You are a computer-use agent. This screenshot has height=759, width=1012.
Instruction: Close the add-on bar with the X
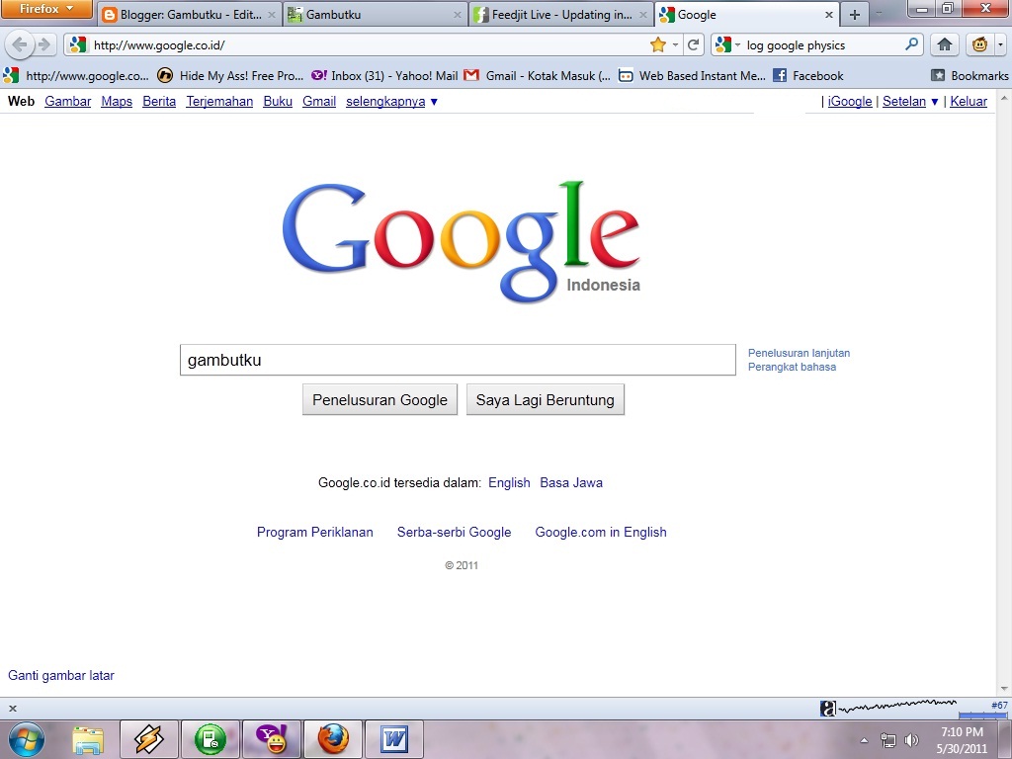click(x=12, y=708)
